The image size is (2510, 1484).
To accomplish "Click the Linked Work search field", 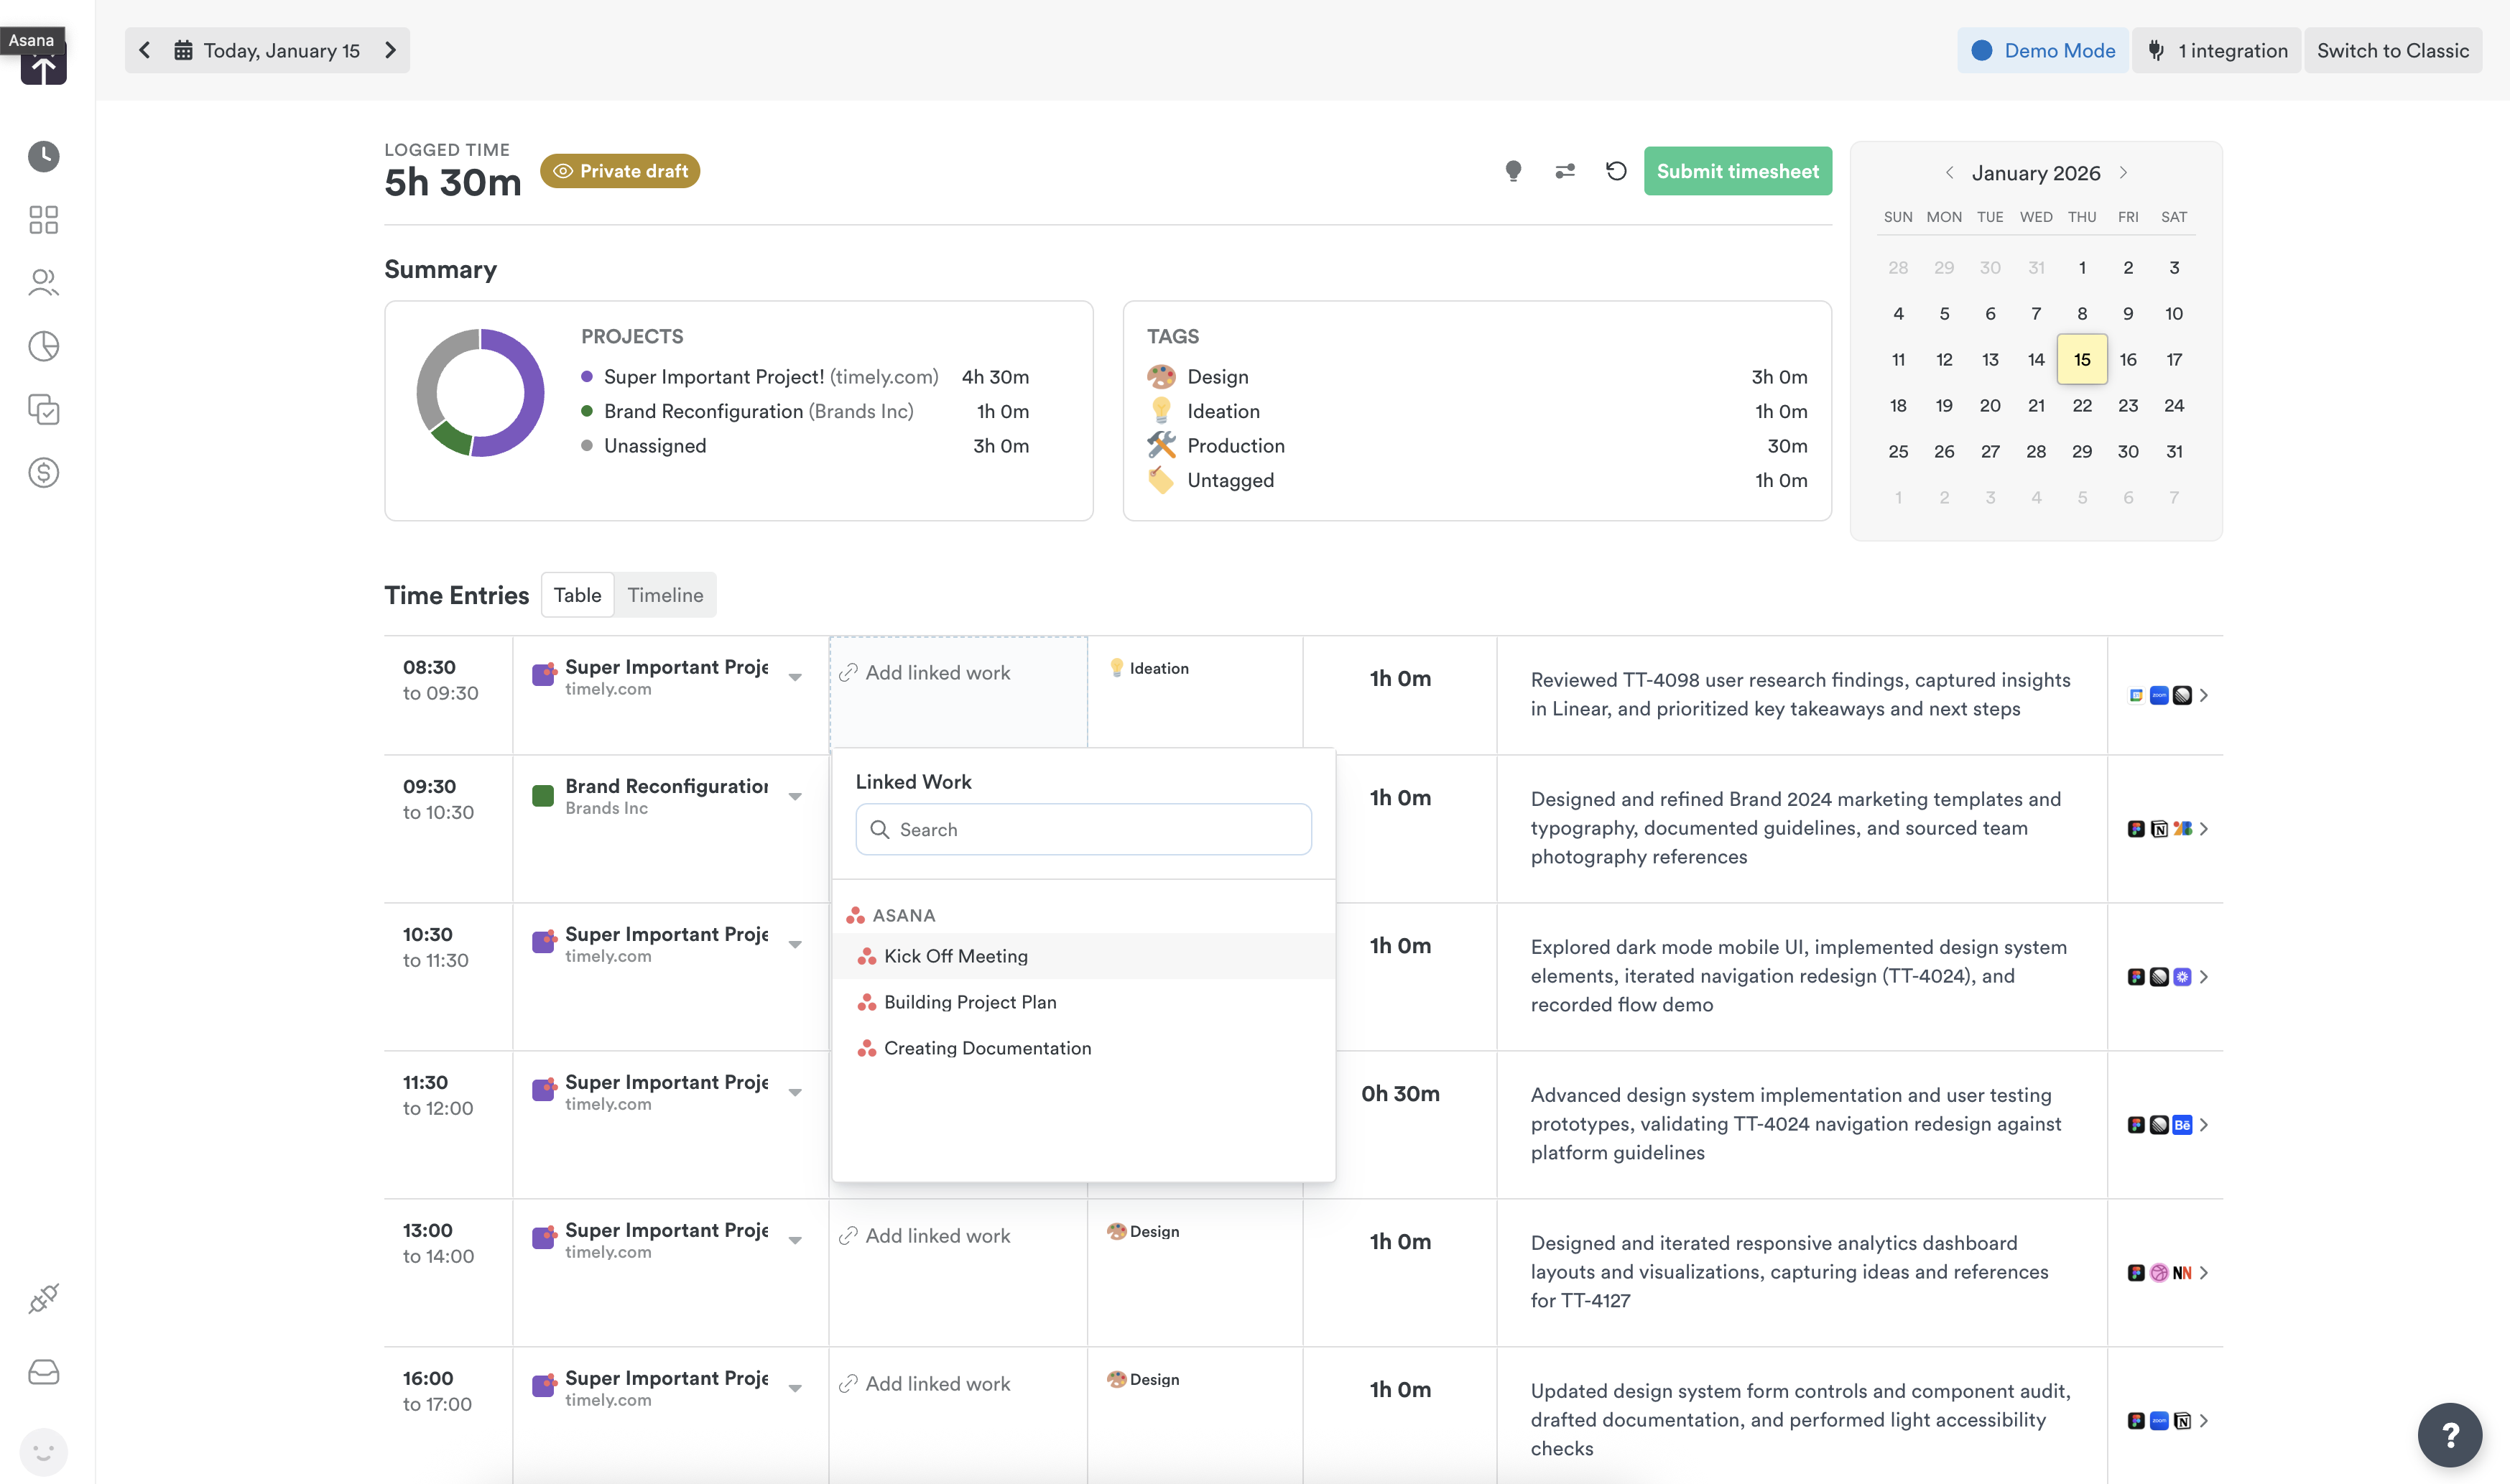I will click(1083, 829).
